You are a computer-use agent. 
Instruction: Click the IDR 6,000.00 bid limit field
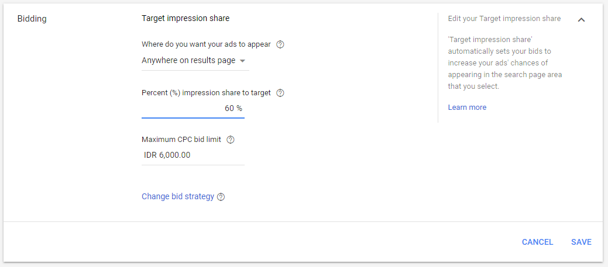pos(193,155)
